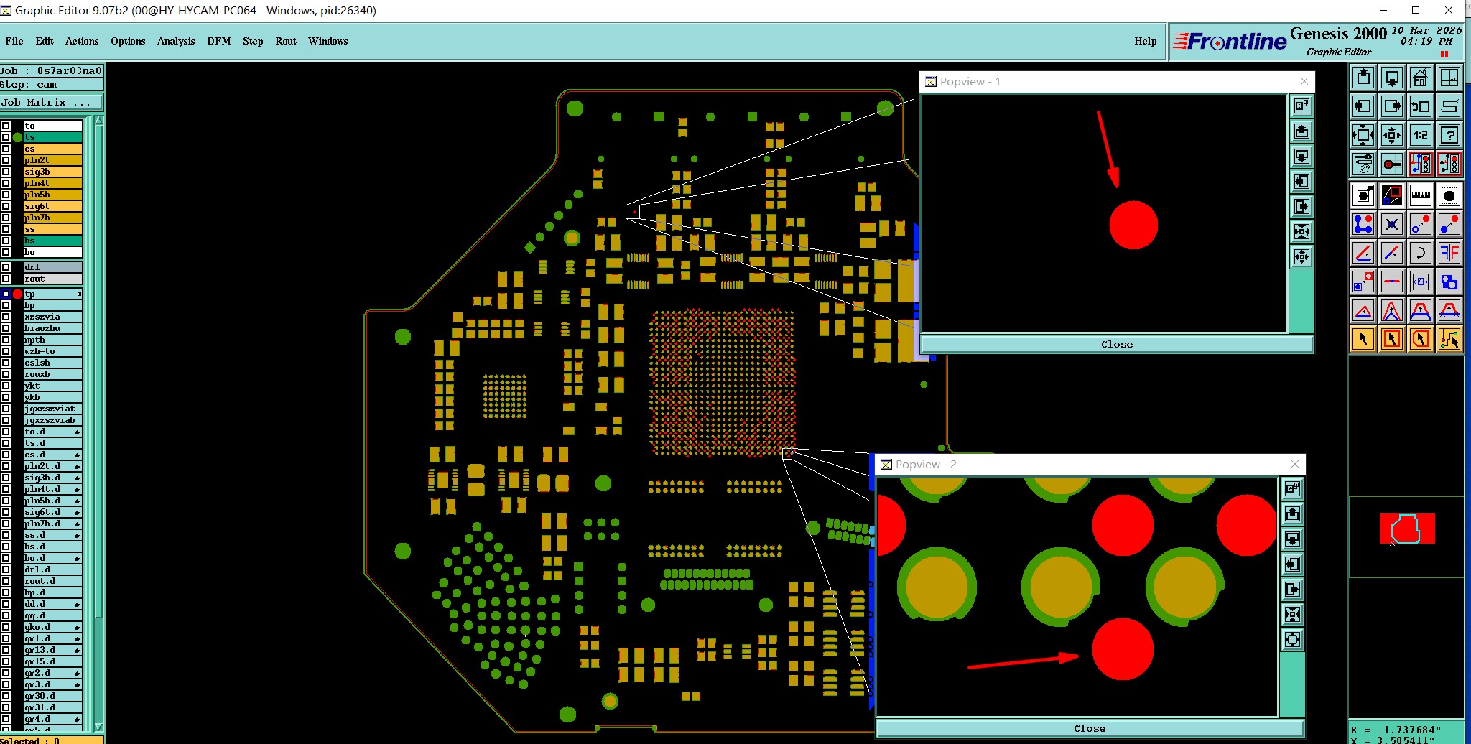Toggle checkbox for the drl layer
This screenshot has width=1471, height=744.
(x=6, y=267)
